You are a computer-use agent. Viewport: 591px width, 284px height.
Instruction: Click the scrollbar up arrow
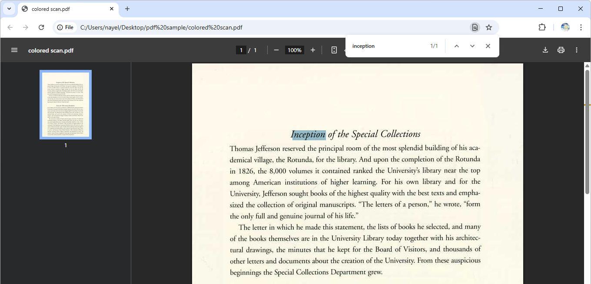coord(588,66)
